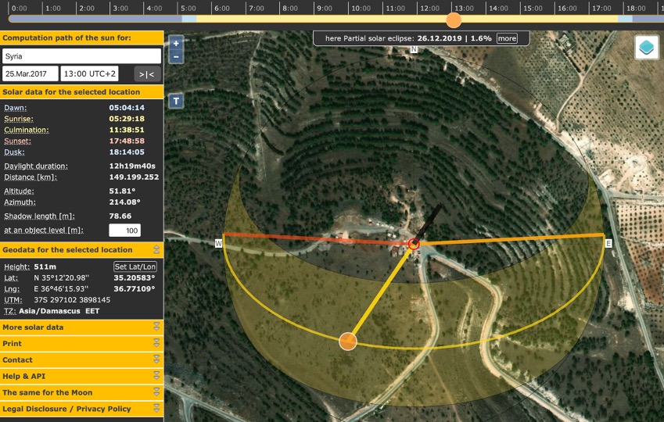664x422 pixels.
Task: Click the Dusk label link
Action: coord(14,152)
